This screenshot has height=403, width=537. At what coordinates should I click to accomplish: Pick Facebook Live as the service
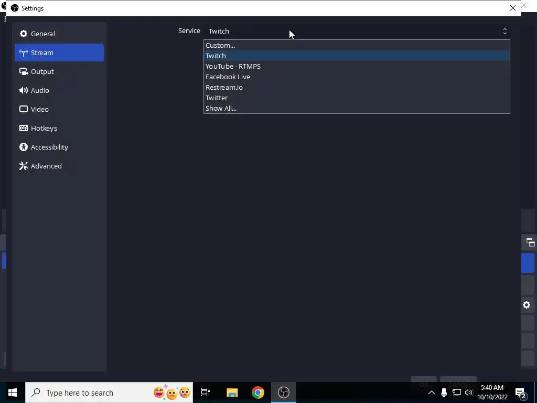pyautogui.click(x=357, y=77)
